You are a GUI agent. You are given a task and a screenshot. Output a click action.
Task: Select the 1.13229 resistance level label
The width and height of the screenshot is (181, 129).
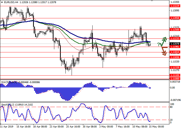175,6
